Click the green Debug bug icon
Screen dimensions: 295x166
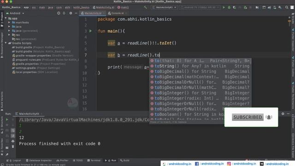coord(229,7)
